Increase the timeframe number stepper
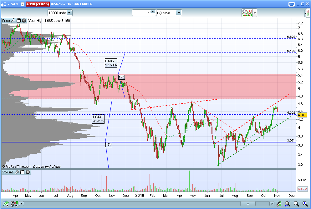Image resolution: width=311 pixels, height=209 pixels. [x=153, y=12]
